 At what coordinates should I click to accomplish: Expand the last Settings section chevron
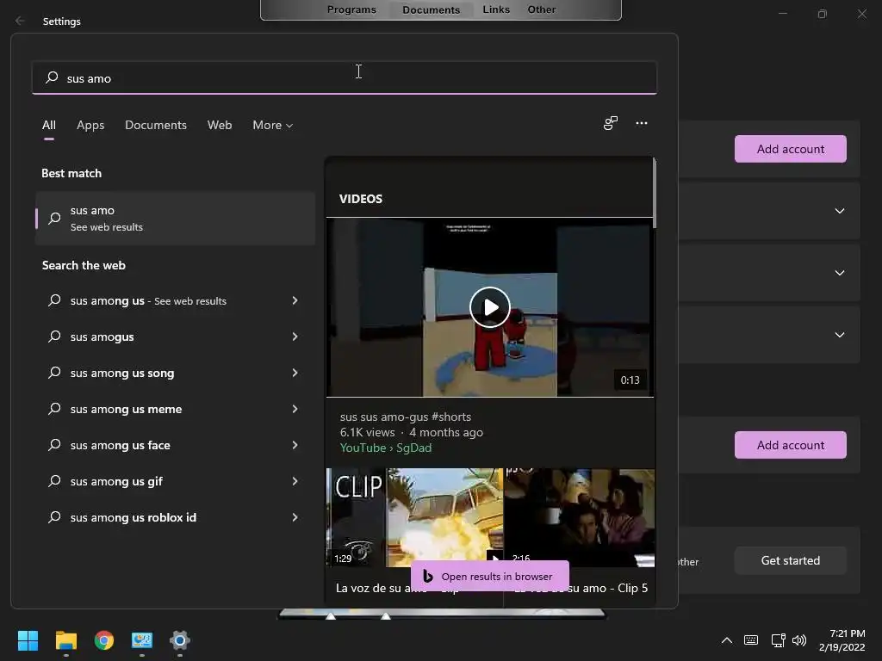click(x=839, y=335)
